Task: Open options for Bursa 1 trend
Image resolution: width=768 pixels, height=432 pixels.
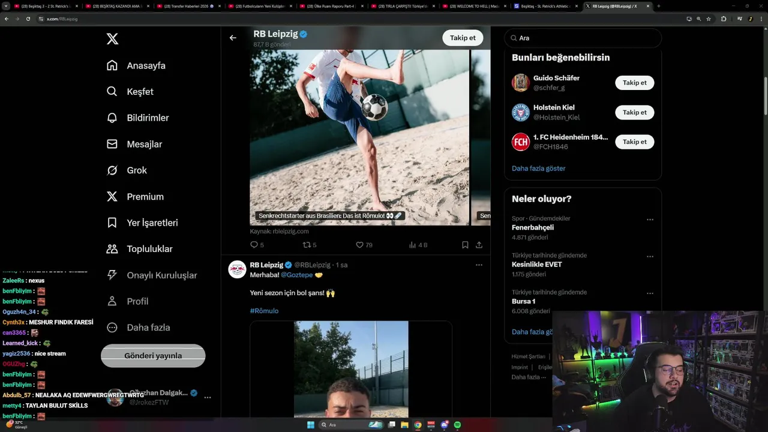Action: click(650, 293)
